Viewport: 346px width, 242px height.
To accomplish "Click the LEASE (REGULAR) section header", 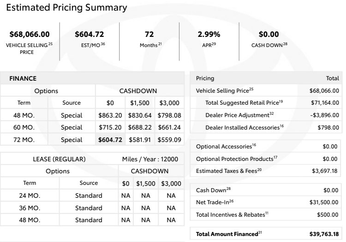I will 59,159.
